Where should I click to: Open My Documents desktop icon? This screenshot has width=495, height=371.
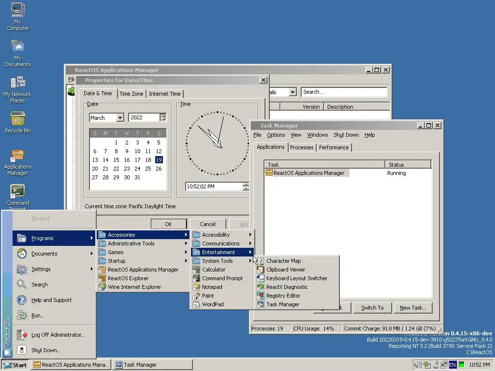point(18,53)
